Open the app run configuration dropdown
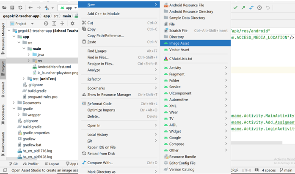 68,8
